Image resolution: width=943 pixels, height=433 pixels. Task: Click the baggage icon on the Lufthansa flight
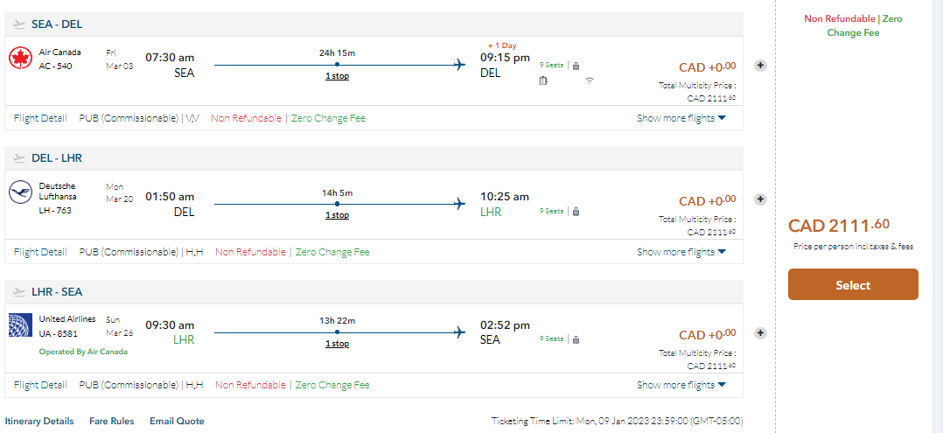click(576, 211)
